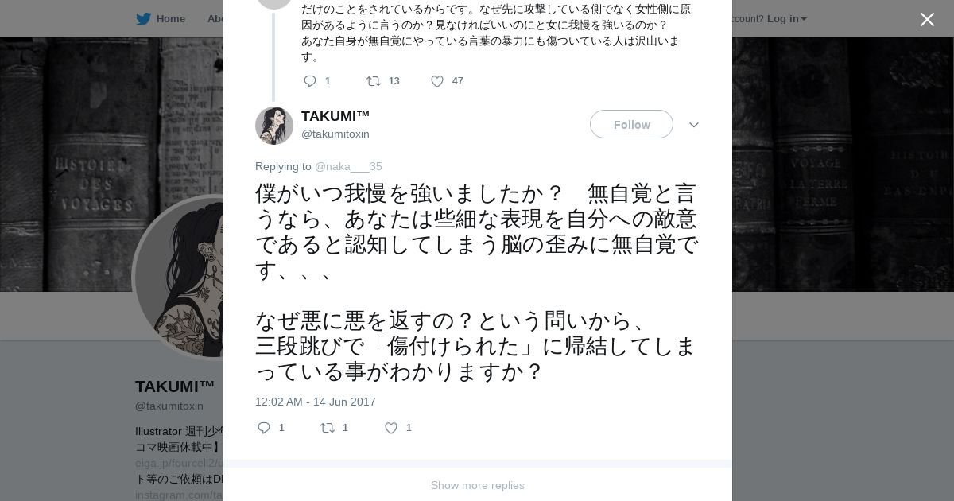This screenshot has height=501, width=954.
Task: Expand tweet options chevron next to Follow
Action: click(693, 125)
